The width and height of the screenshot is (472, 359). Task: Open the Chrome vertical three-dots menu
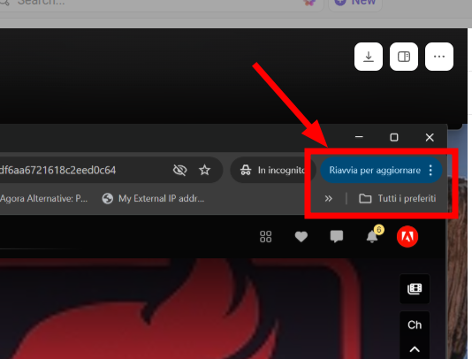pyautogui.click(x=430, y=170)
